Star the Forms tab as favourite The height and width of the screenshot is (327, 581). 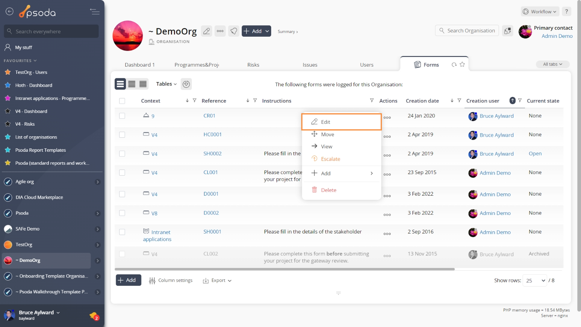coord(462,65)
